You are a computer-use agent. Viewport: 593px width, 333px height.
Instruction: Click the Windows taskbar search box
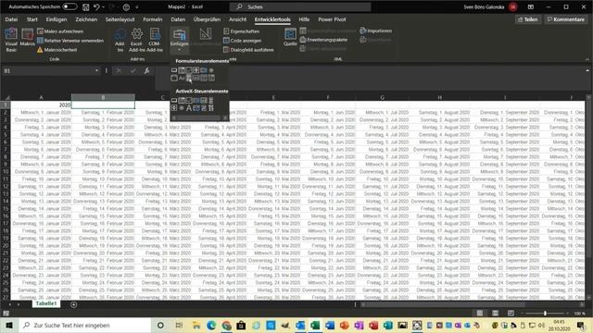point(84,325)
